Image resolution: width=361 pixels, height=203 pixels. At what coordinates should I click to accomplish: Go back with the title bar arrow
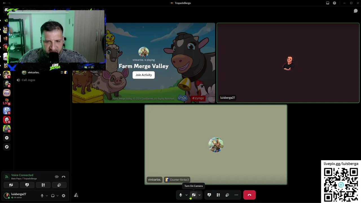[x=4, y=3]
